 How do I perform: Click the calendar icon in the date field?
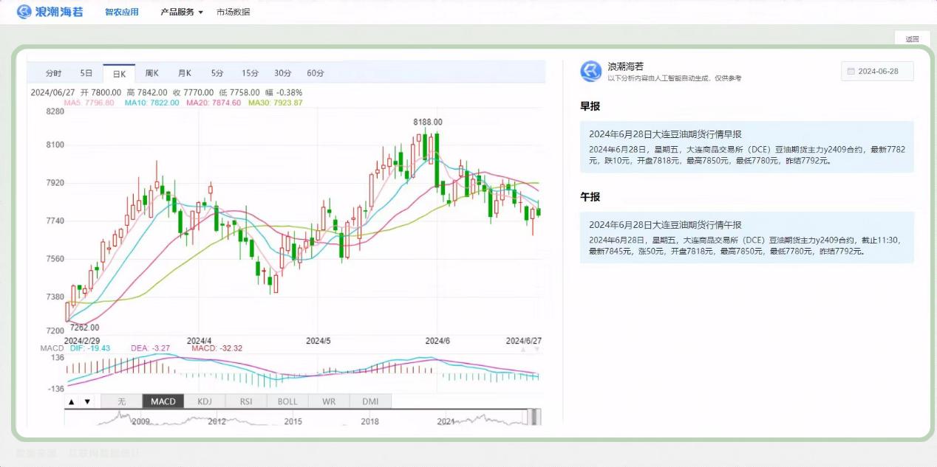pos(851,72)
